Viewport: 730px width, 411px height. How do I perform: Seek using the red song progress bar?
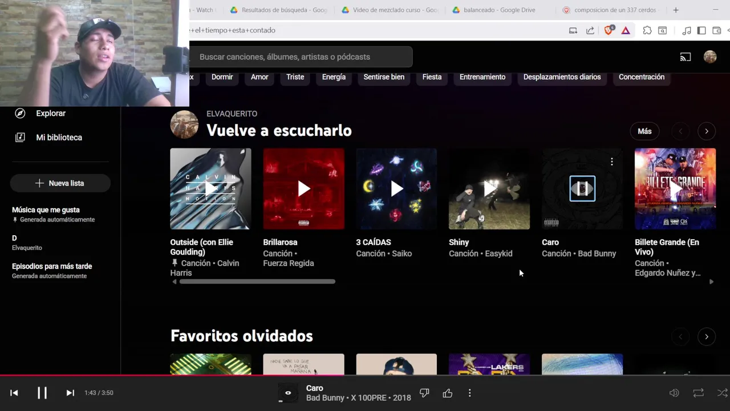pyautogui.click(x=365, y=375)
